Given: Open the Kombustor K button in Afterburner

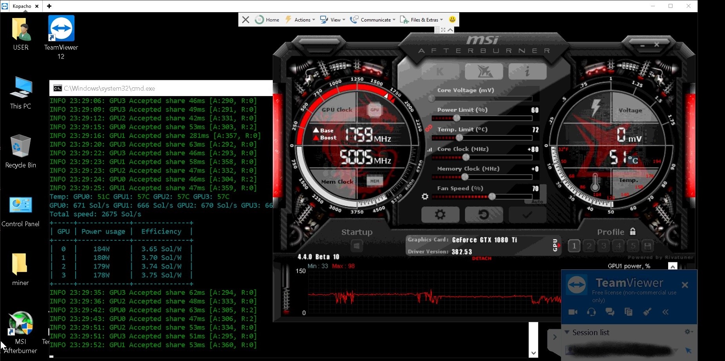Looking at the screenshot, I should [x=440, y=71].
